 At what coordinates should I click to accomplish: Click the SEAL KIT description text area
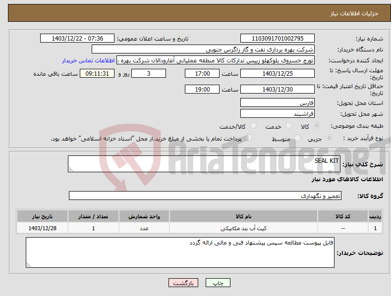click(x=204, y=164)
